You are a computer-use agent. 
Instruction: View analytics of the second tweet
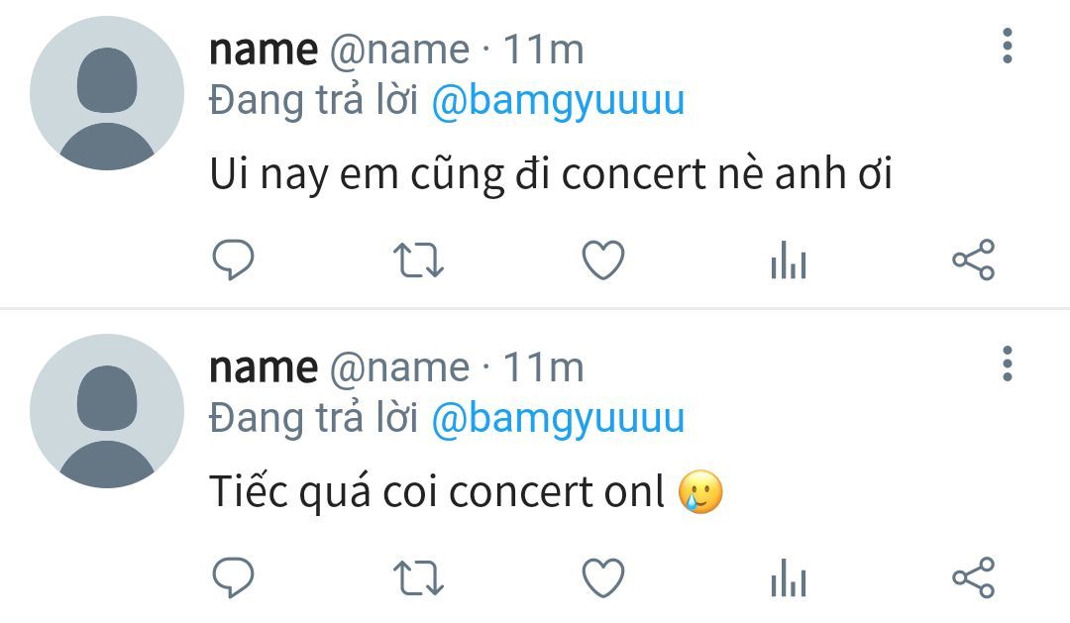pos(789,577)
